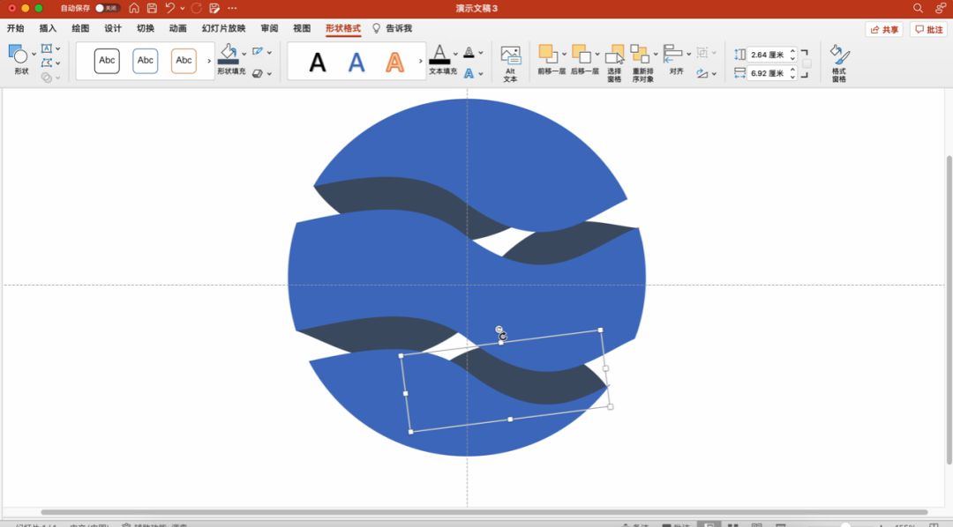Click the 重新排序对象 reorder objects icon
This screenshot has height=527, width=953.
pyautogui.click(x=640, y=54)
